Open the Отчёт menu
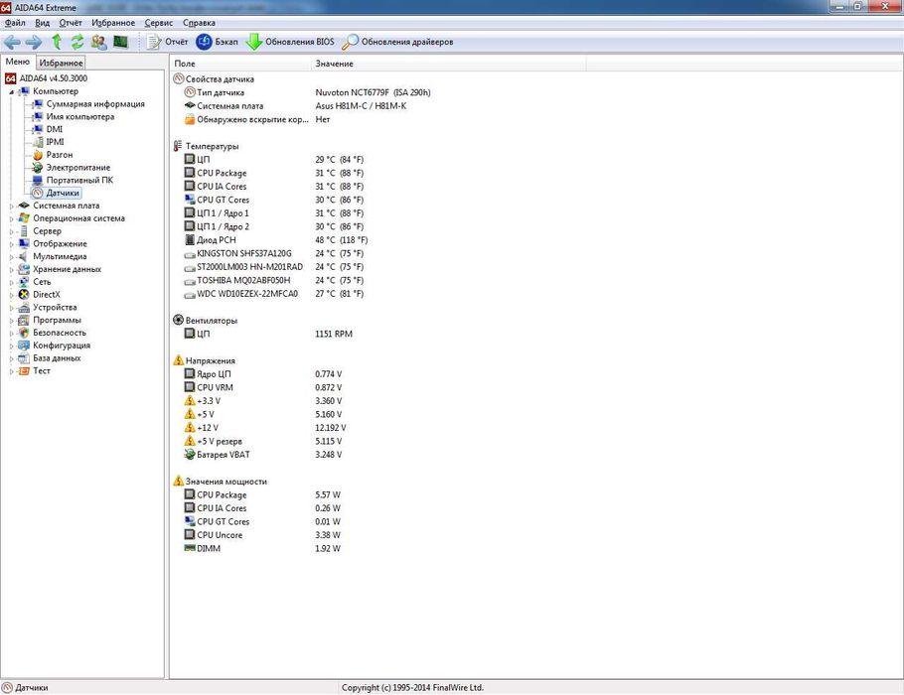Viewport: 904px width, 695px height. point(71,23)
